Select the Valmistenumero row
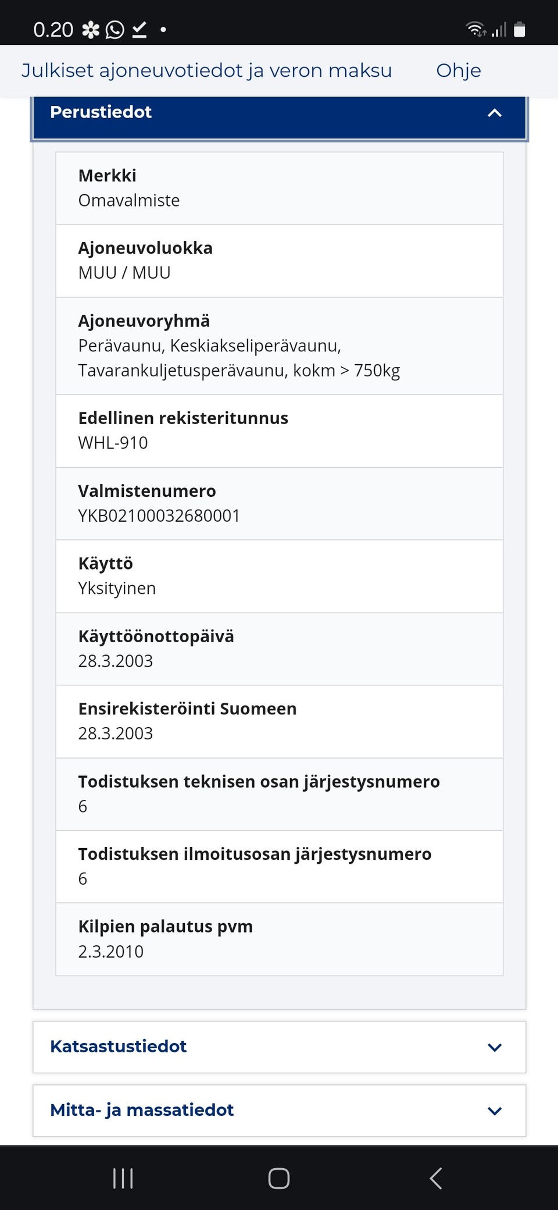This screenshot has height=1210, width=558. pyautogui.click(x=279, y=503)
